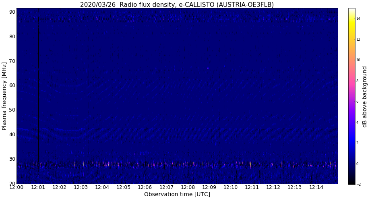Click the 60 MHz frequency tick label
Image resolution: width=370 pixels, height=199 pixels.
pos(12,85)
